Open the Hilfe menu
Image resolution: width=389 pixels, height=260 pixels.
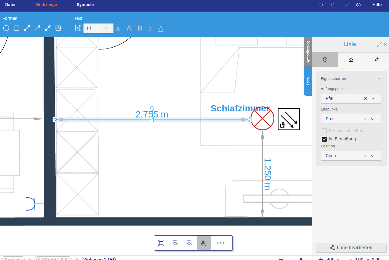377,5
